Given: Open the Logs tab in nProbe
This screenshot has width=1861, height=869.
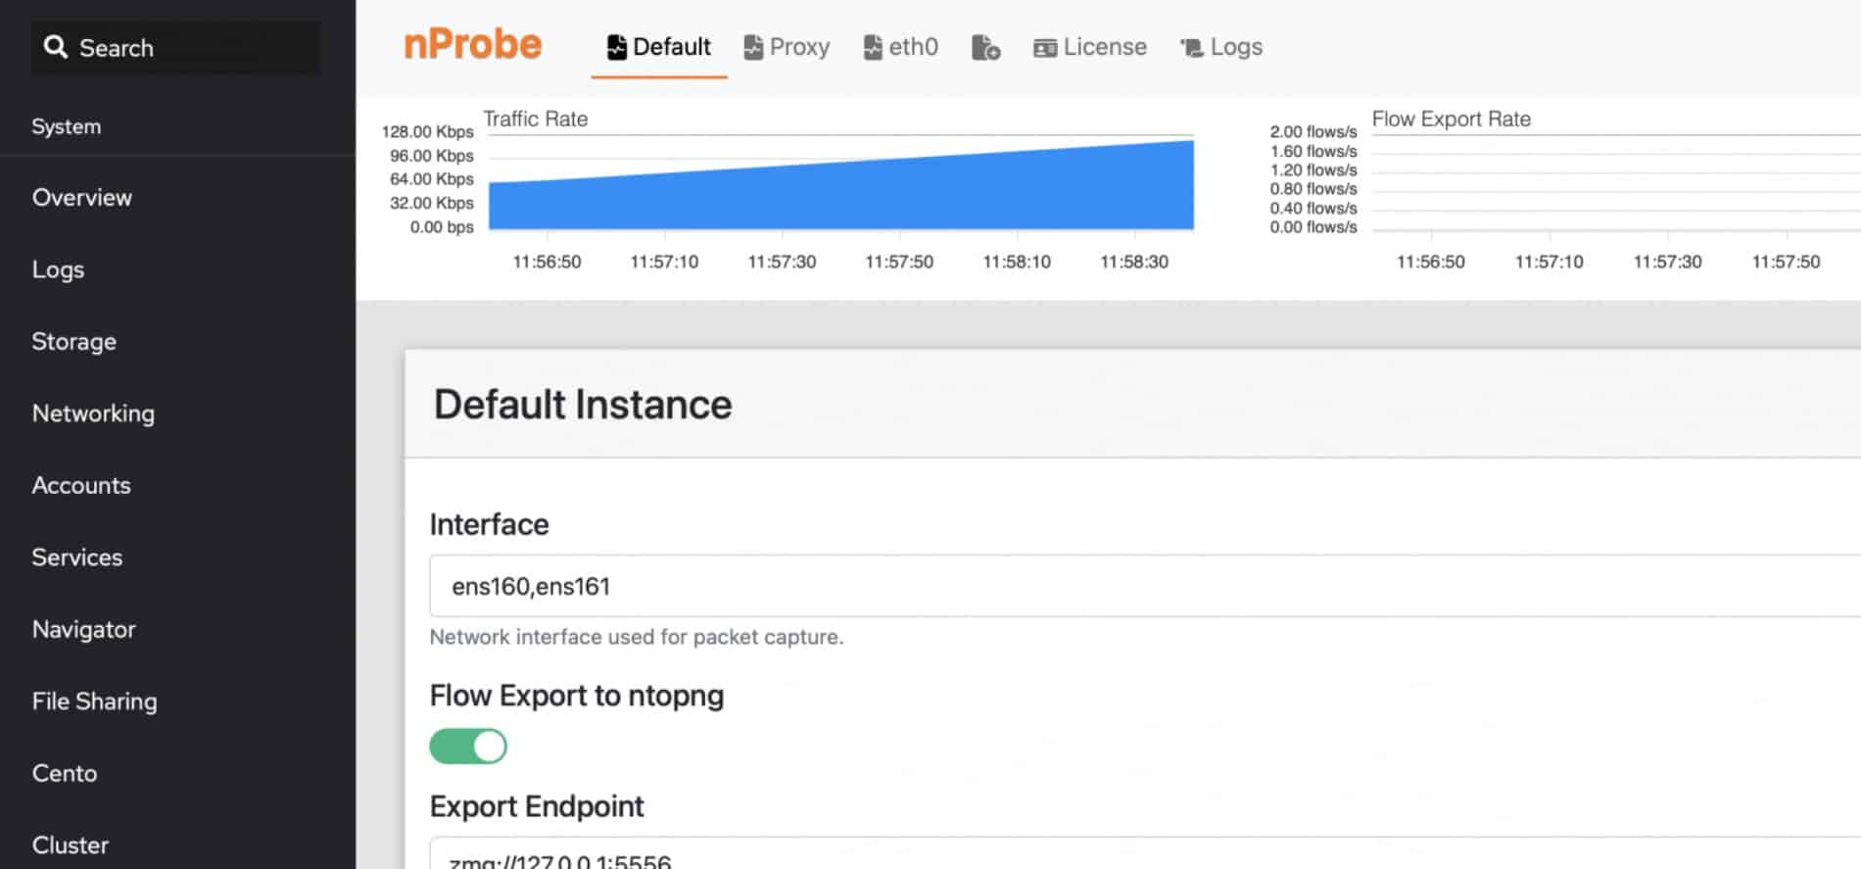Looking at the screenshot, I should [x=1221, y=47].
